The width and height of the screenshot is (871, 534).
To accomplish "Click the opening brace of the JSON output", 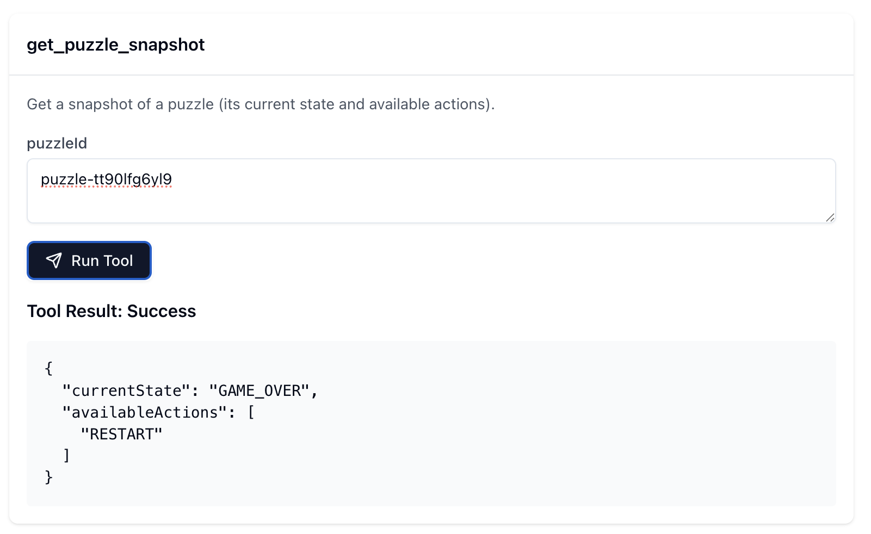I will (x=48, y=368).
